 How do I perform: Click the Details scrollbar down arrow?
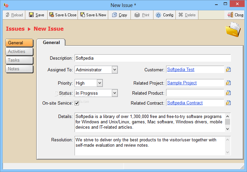(227, 129)
